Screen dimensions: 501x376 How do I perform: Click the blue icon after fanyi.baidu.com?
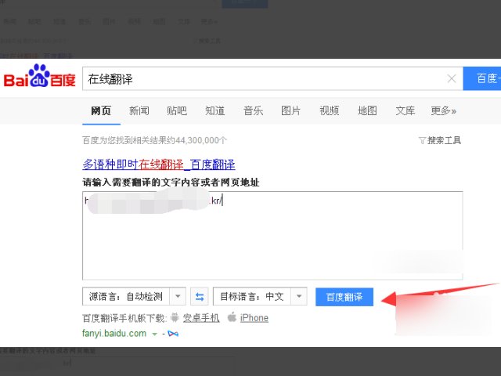click(x=173, y=334)
